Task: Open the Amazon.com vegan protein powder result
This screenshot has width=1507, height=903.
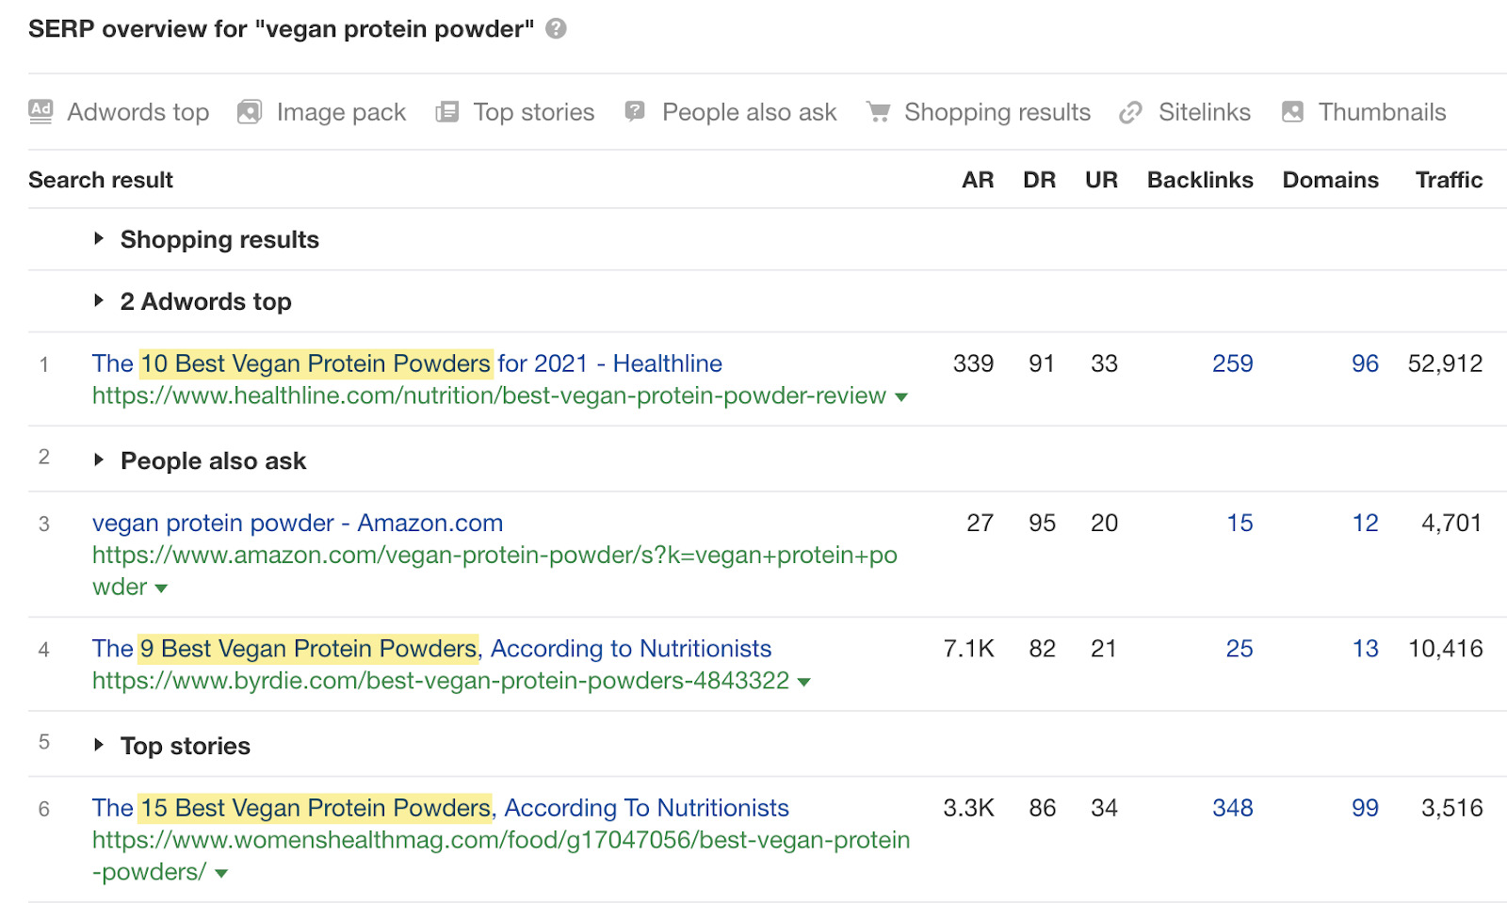Action: [298, 523]
